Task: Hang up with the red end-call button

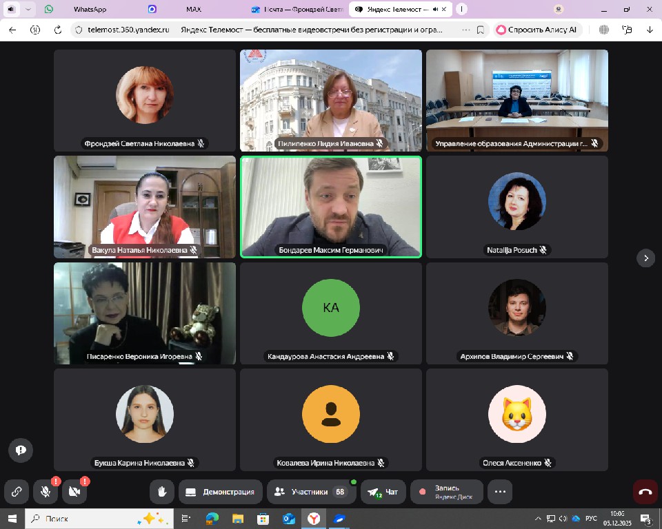Action: 645,492
